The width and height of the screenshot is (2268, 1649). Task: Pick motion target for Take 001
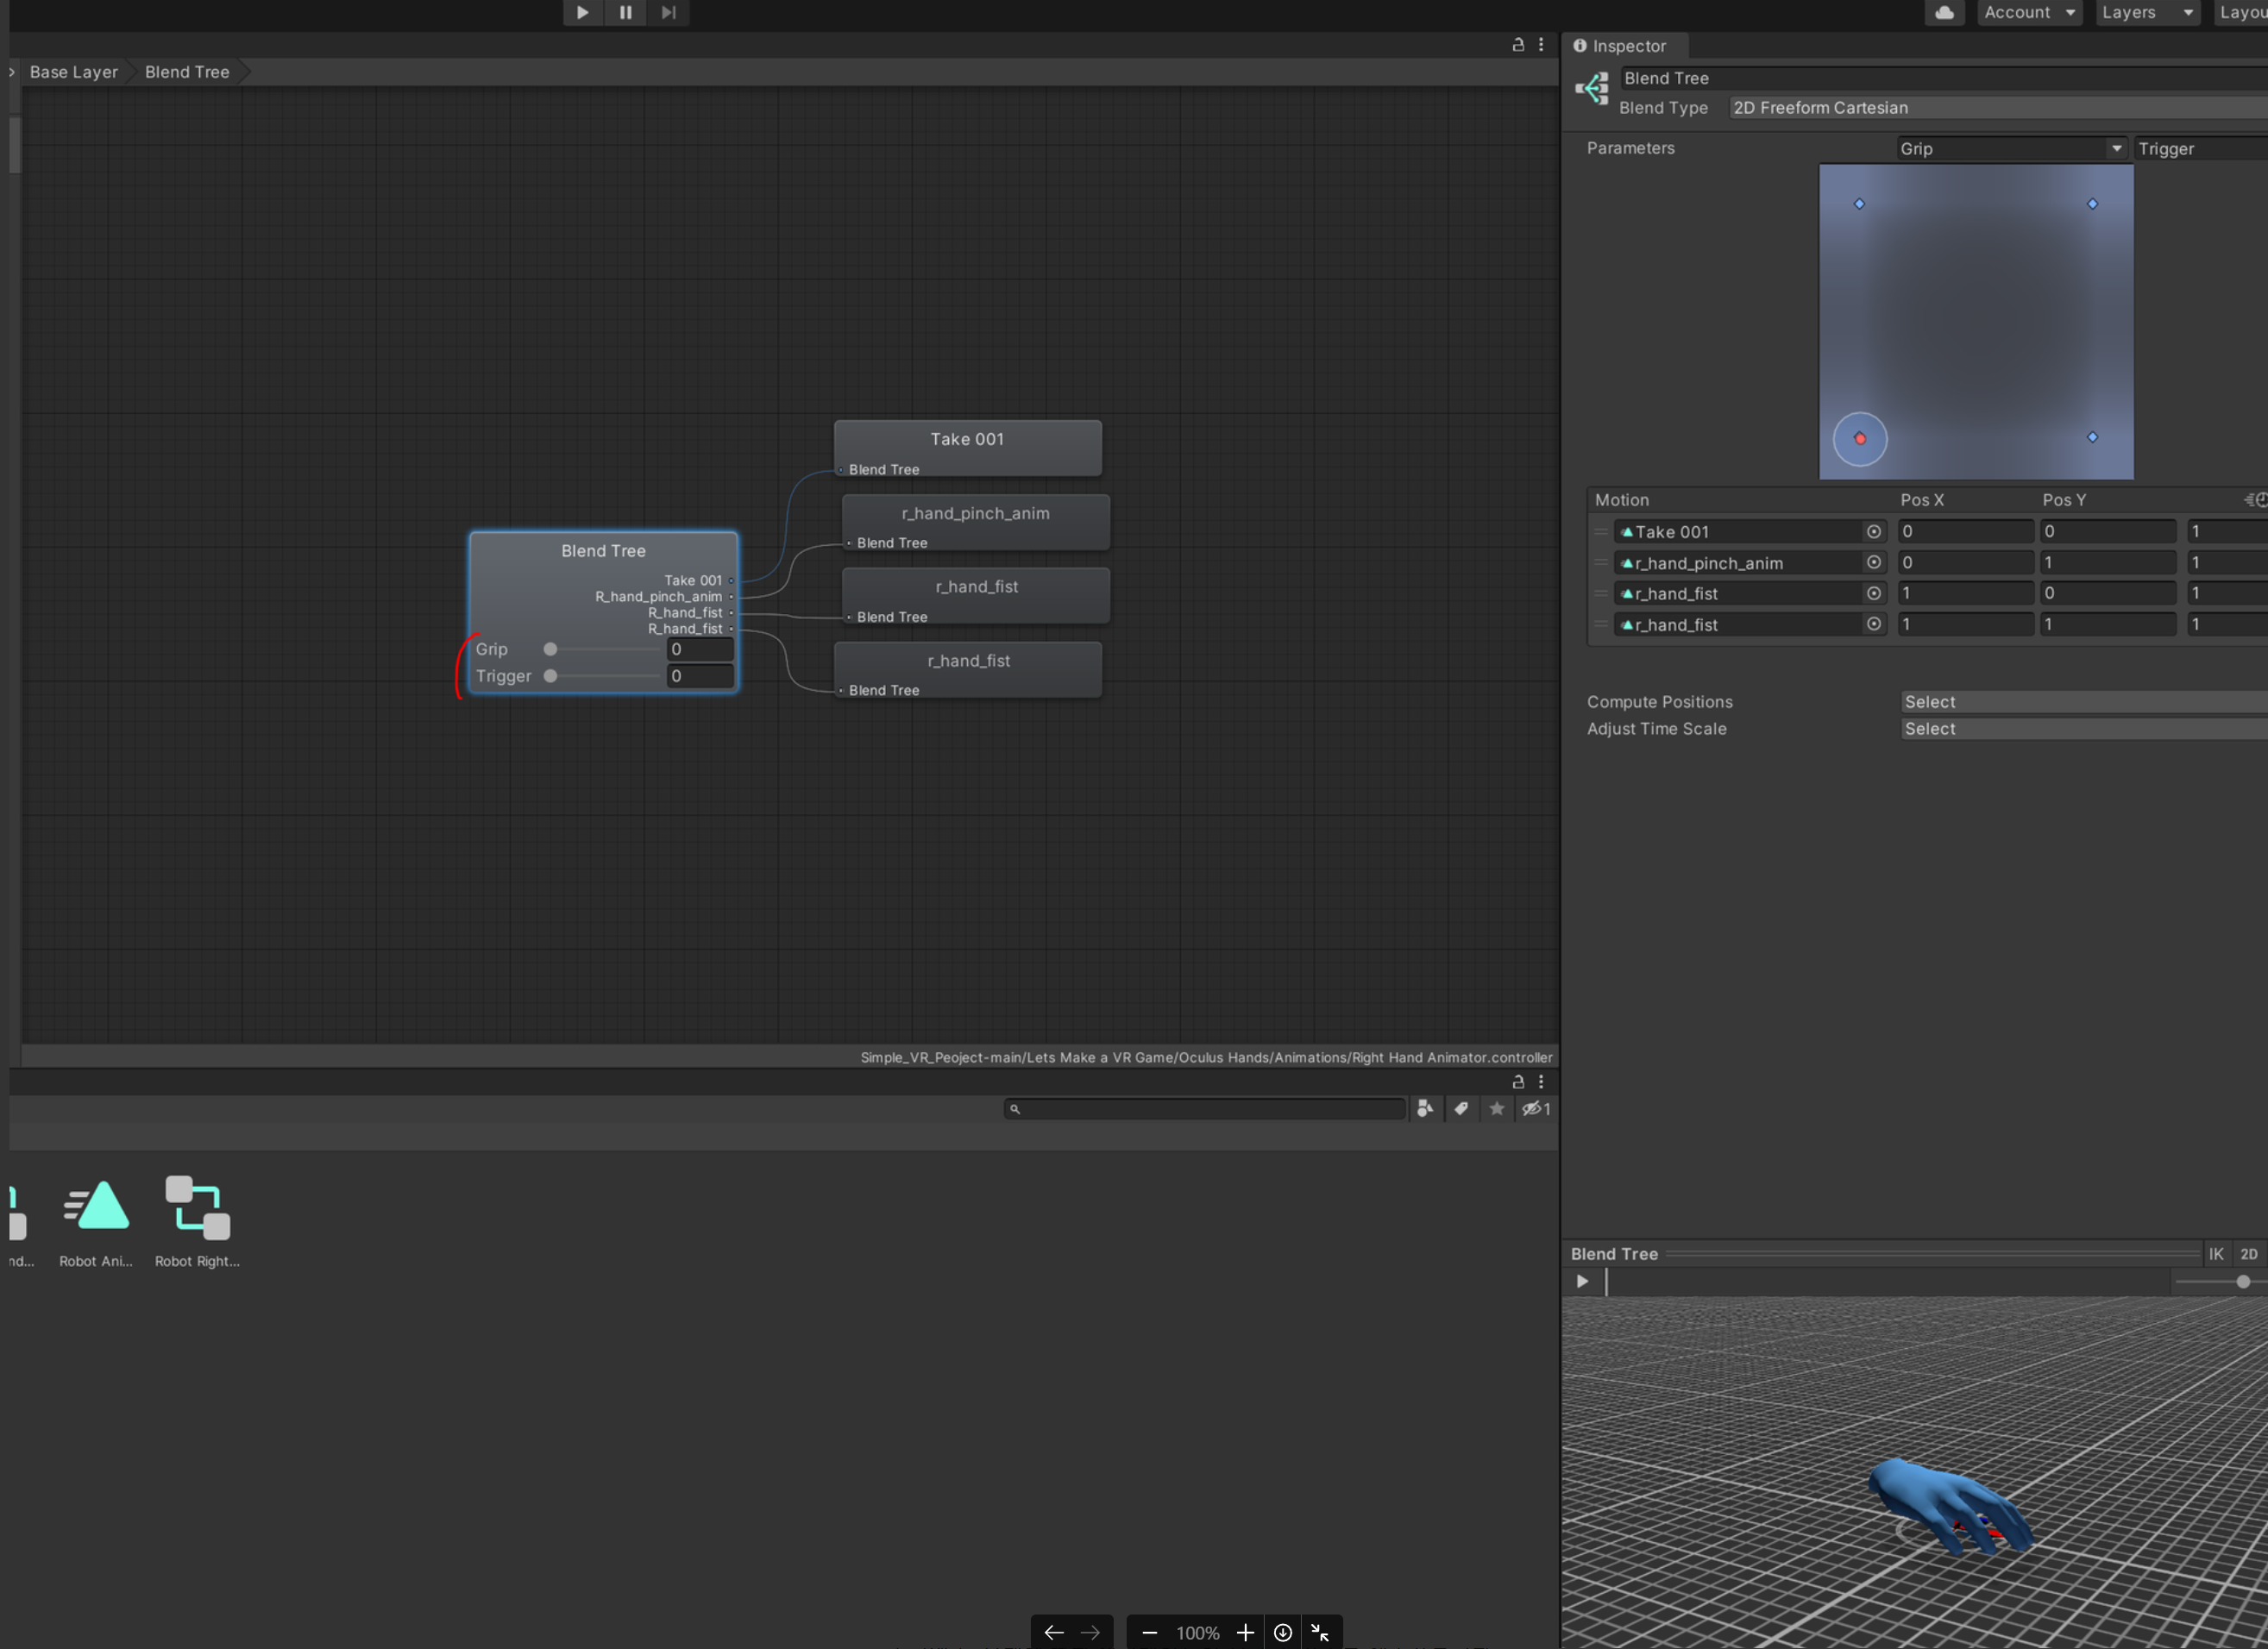1873,532
